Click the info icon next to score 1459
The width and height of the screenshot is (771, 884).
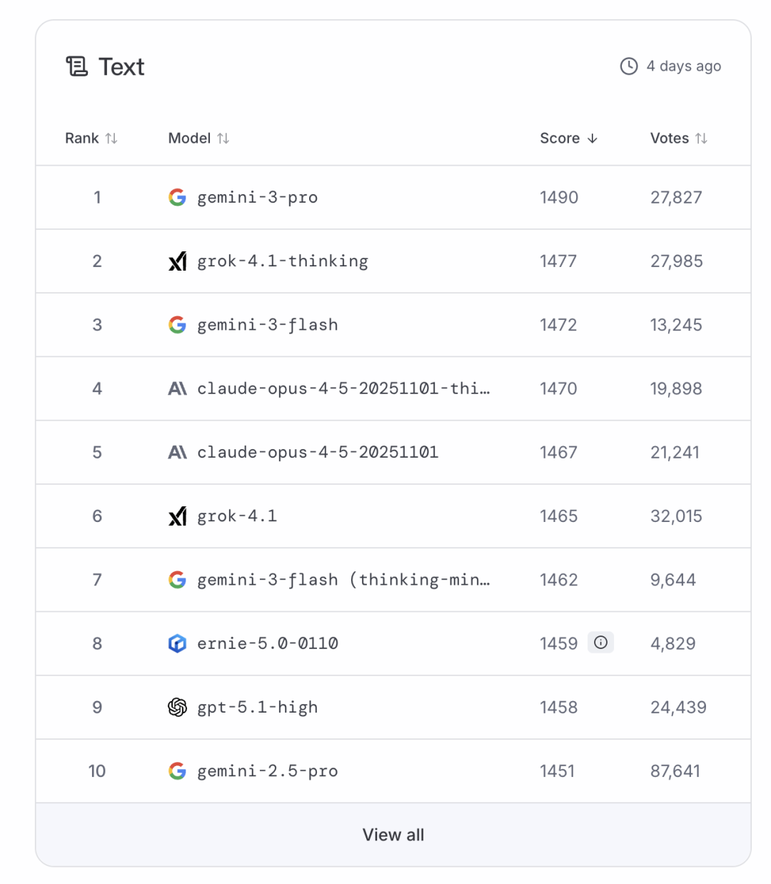pos(600,643)
